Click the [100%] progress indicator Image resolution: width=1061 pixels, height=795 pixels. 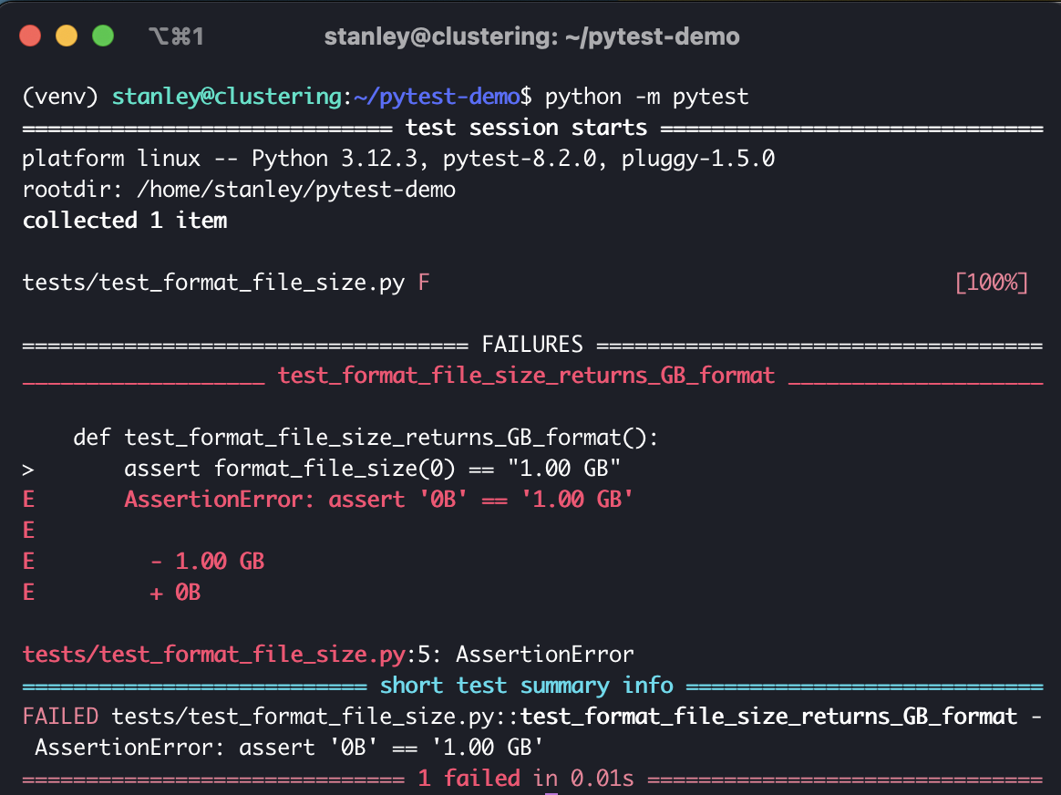992,283
